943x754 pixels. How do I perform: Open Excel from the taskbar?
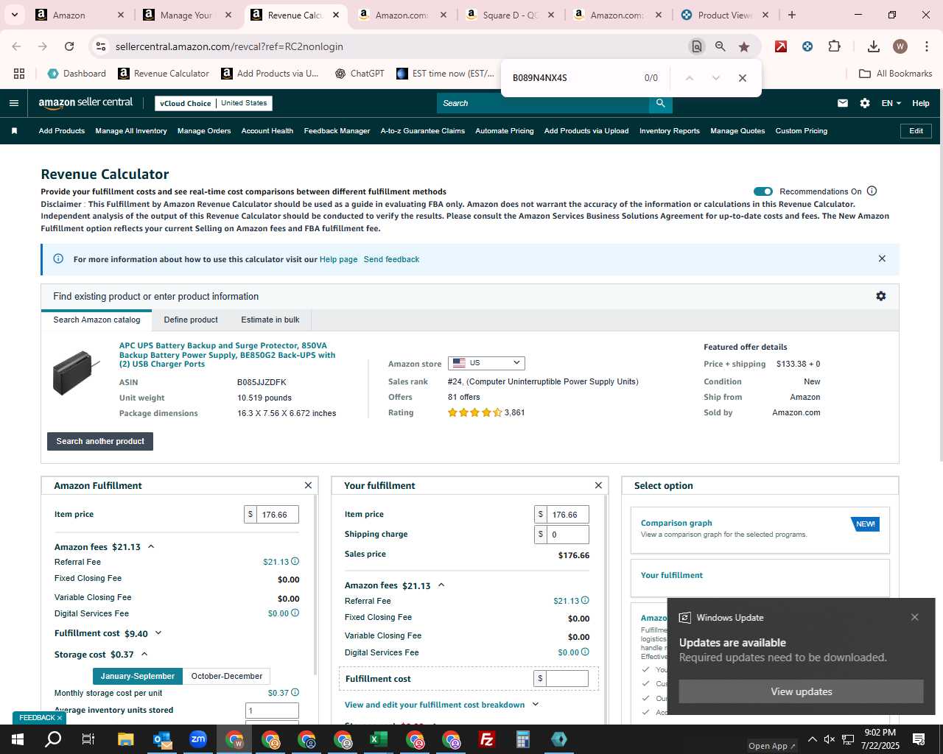coord(379,739)
